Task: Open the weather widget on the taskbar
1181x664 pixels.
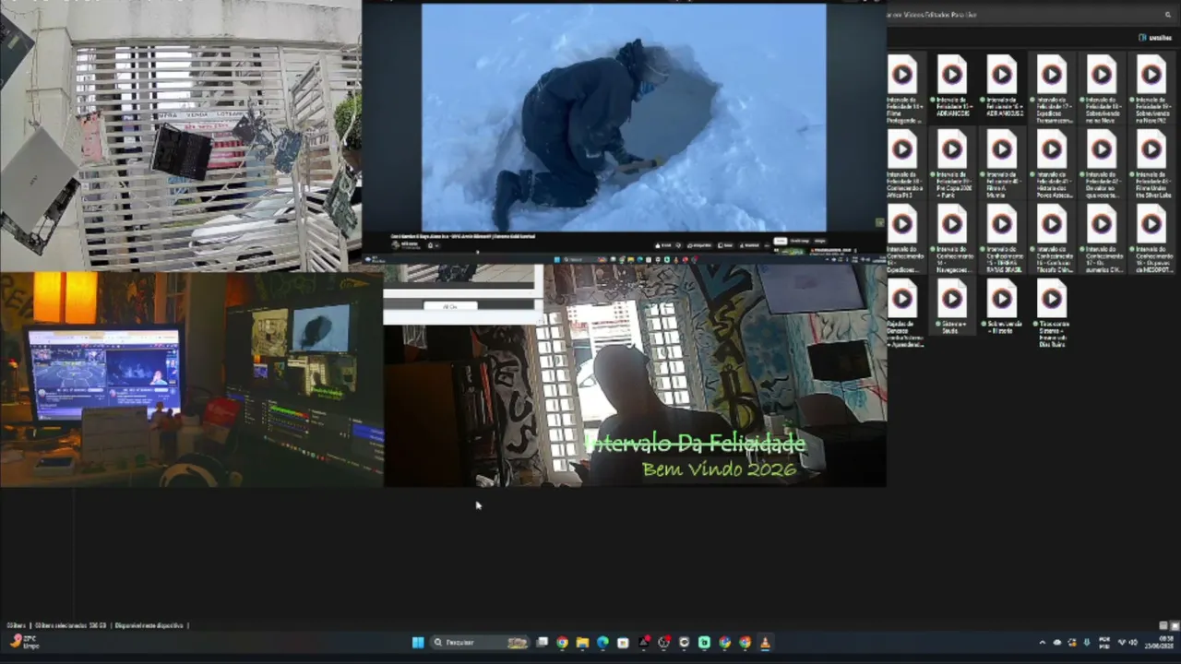Action: tap(26, 643)
